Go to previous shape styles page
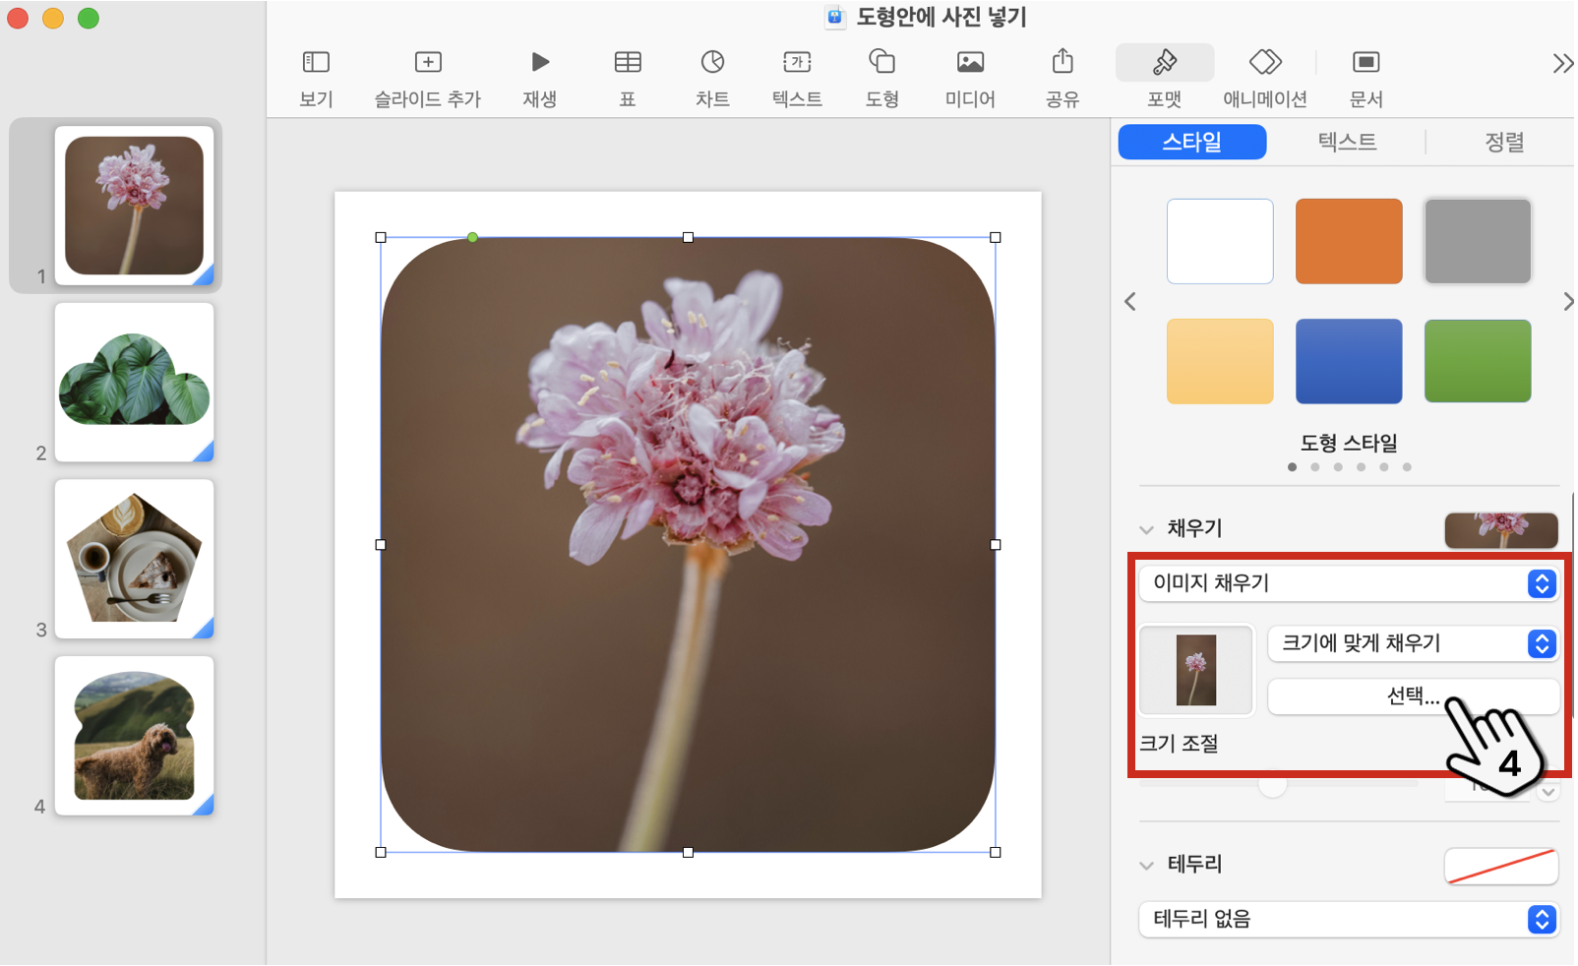1578x966 pixels. (x=1130, y=302)
